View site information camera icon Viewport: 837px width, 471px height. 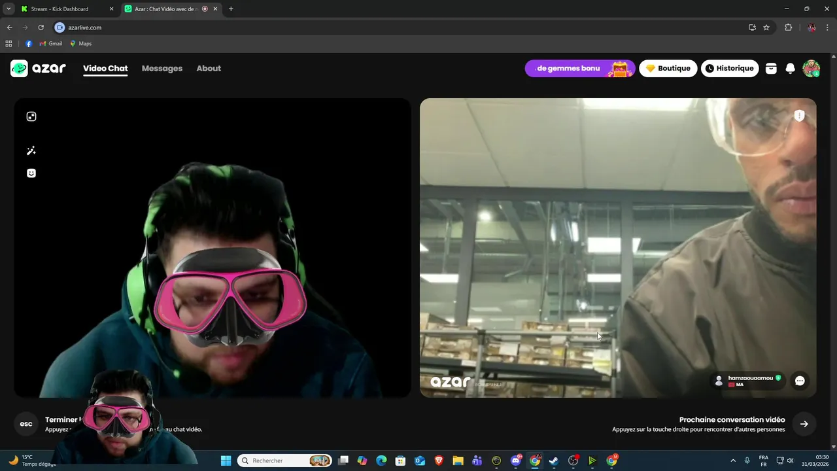[60, 27]
